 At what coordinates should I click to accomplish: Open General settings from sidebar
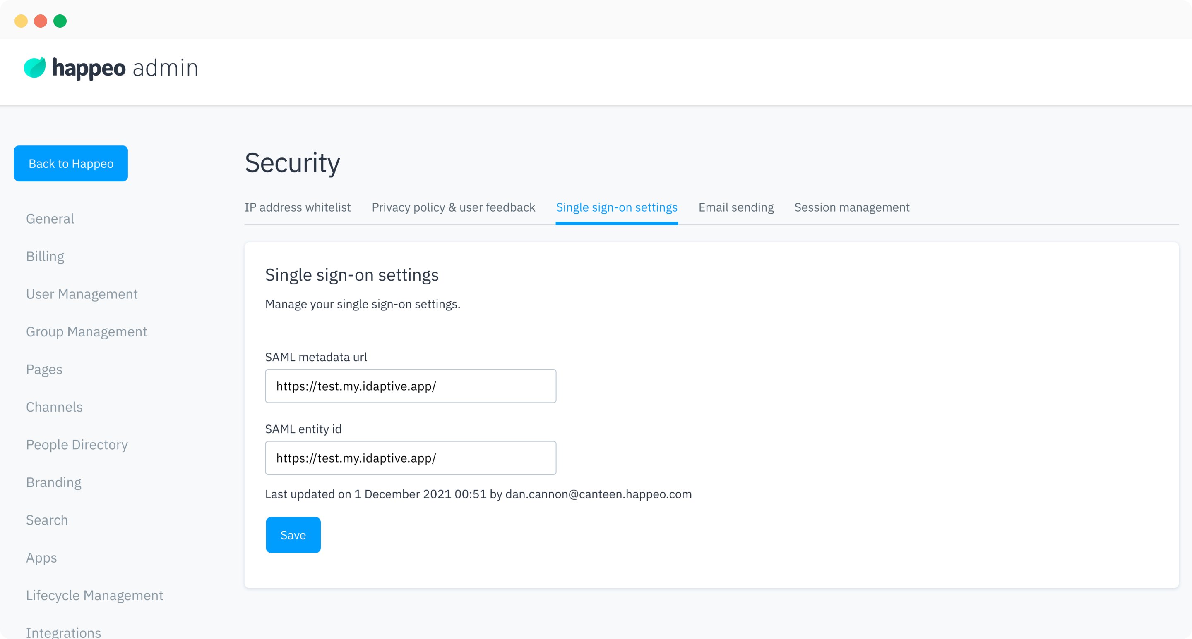(50, 219)
